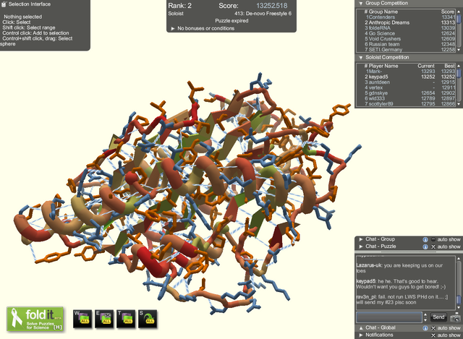Image resolution: width=463 pixels, height=339 pixels.
Task: Click Lazarus-uk chat message
Action: coord(399,268)
